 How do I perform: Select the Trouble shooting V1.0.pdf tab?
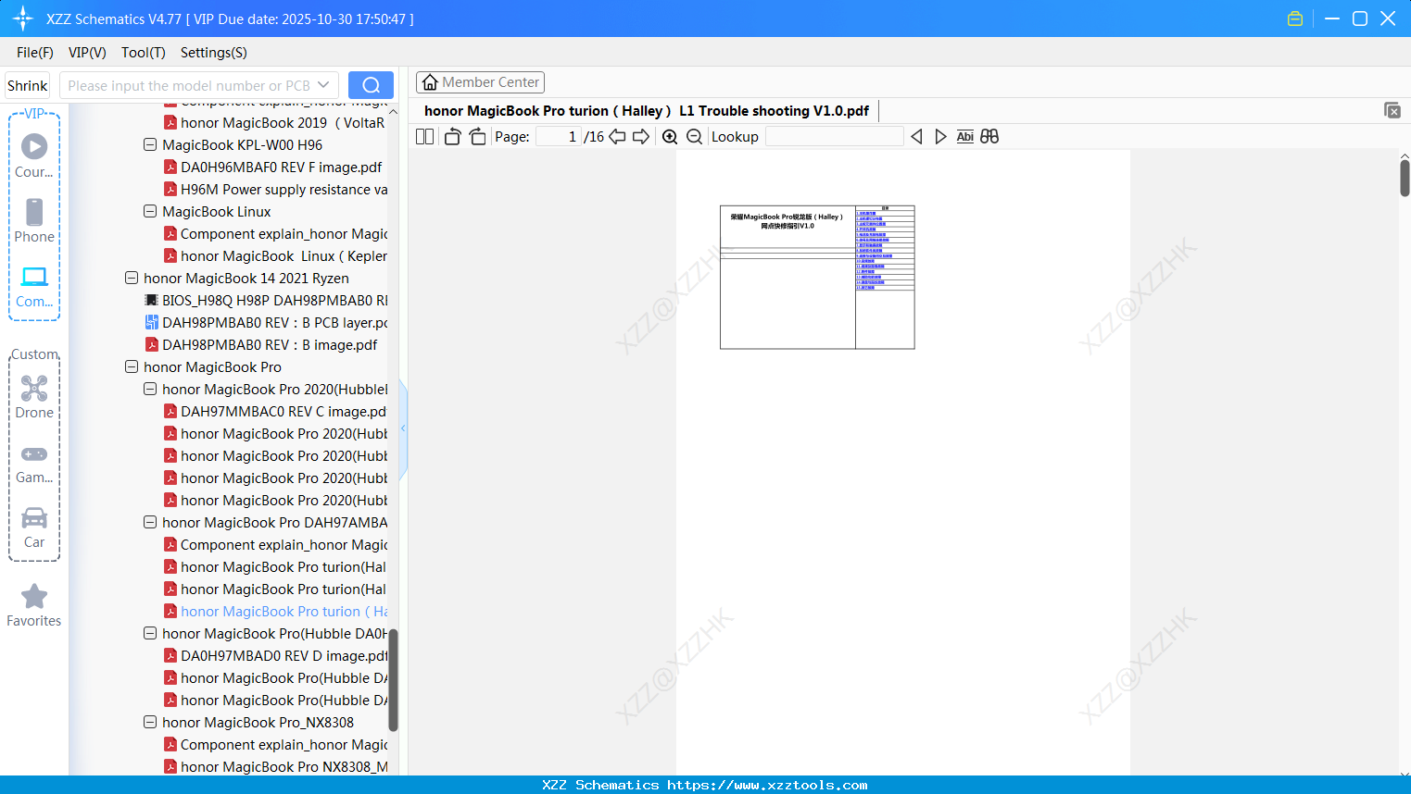coord(647,111)
